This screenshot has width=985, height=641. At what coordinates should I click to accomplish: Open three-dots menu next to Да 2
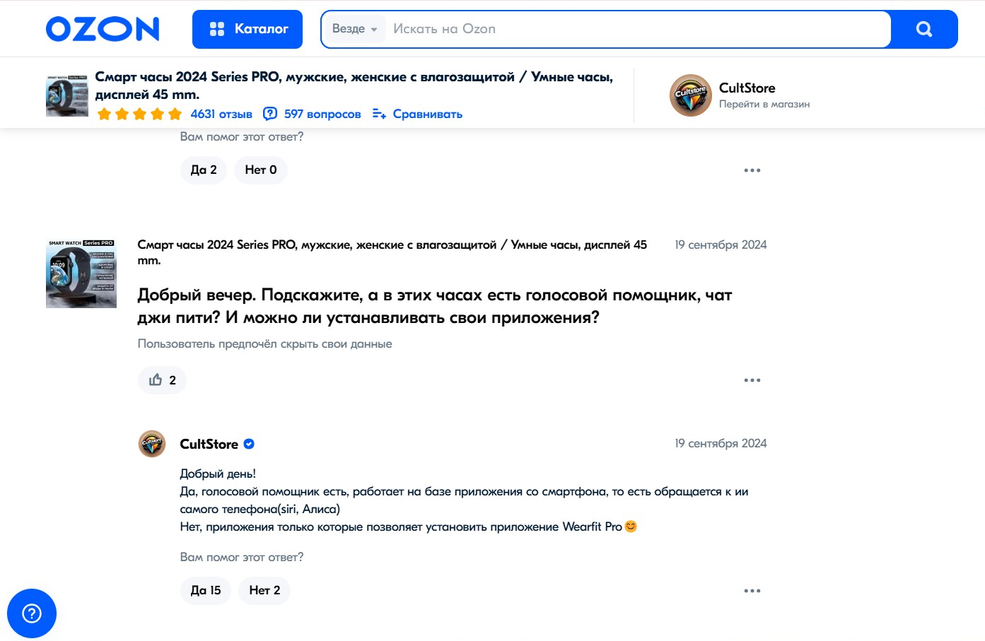(x=752, y=170)
